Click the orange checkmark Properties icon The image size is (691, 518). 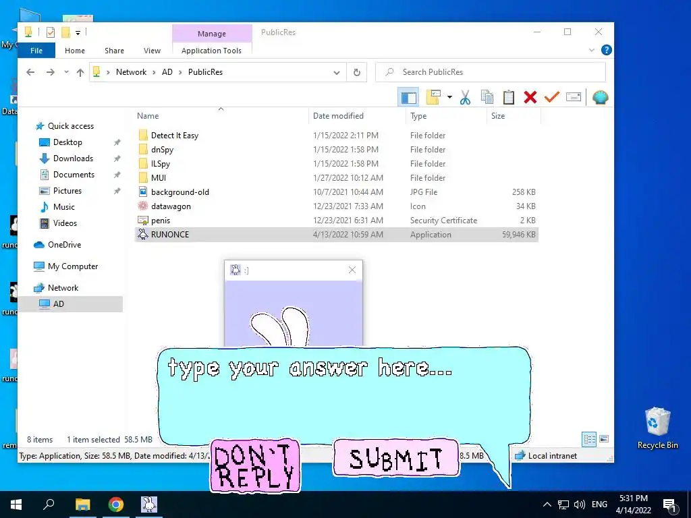552,97
